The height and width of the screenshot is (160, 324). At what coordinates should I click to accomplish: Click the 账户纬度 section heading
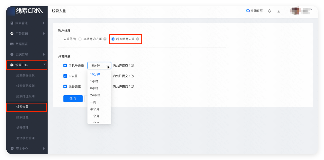tap(64, 31)
